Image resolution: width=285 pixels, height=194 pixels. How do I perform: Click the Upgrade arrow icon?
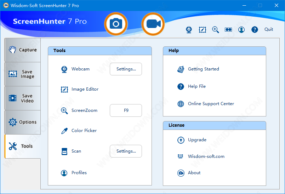point(181,140)
